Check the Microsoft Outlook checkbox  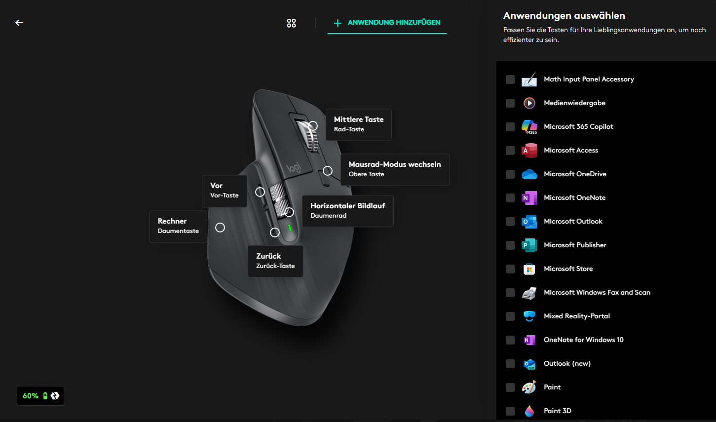tap(510, 222)
